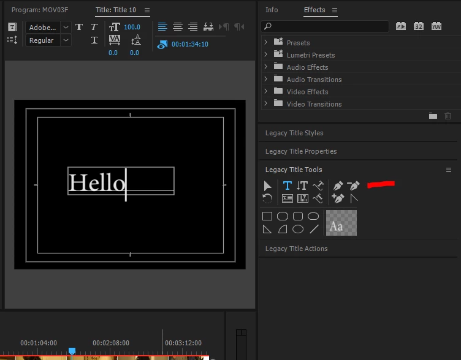Expand the Lumetri Presets folder
This screenshot has height=360, width=461.
tap(266, 54)
